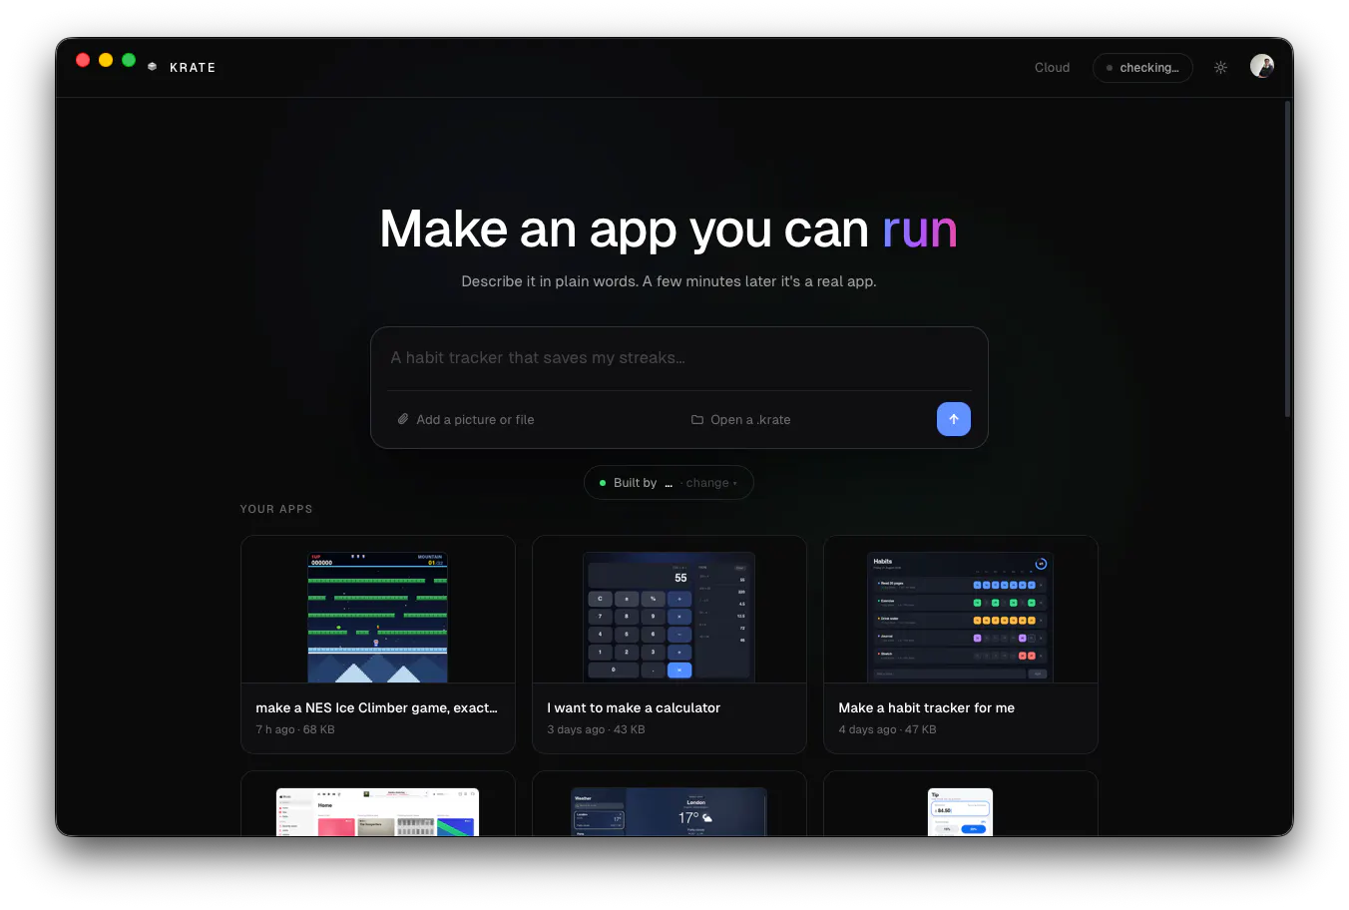Click the YOUR APPS section heading
Viewport: 1349px width, 910px height.
[276, 509]
